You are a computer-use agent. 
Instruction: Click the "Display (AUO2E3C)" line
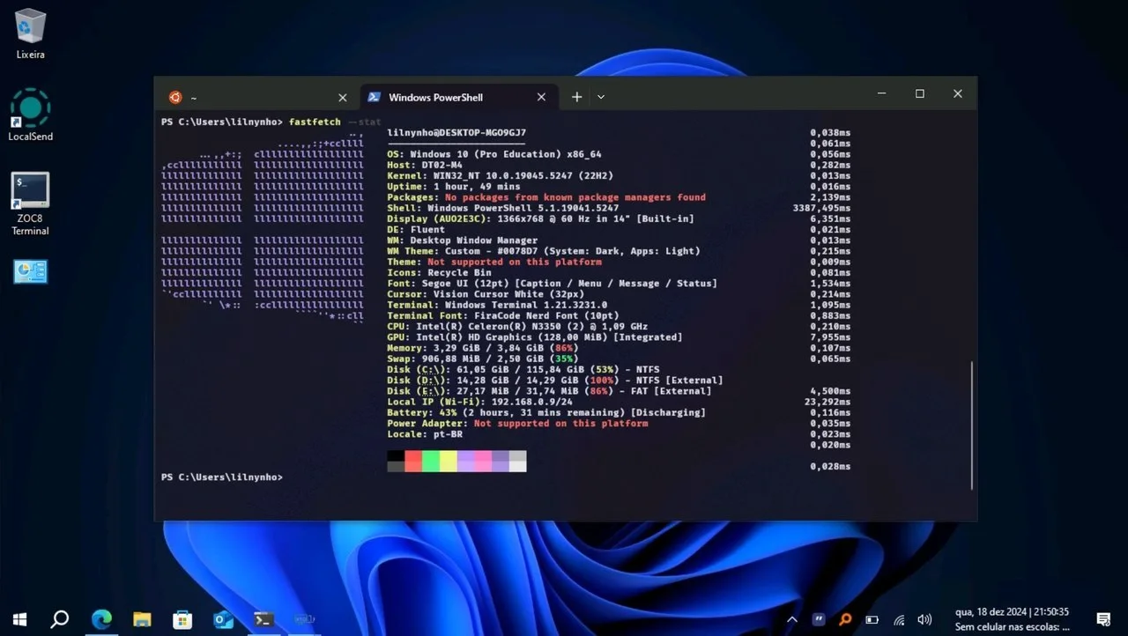(540, 218)
